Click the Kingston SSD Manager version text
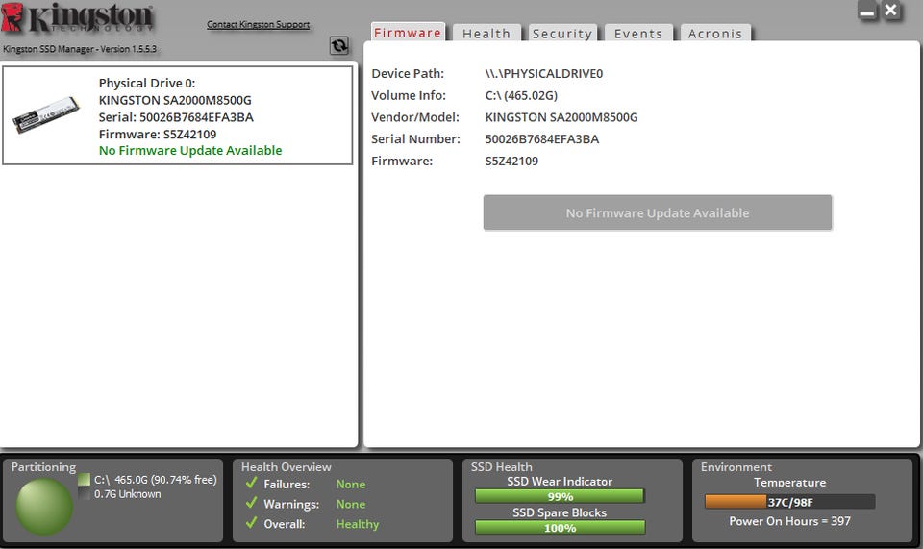The width and height of the screenshot is (923, 549). (x=80, y=49)
